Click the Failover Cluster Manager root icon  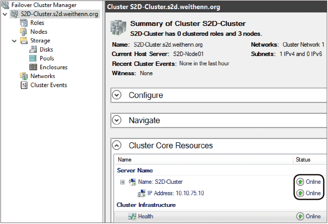5,5
